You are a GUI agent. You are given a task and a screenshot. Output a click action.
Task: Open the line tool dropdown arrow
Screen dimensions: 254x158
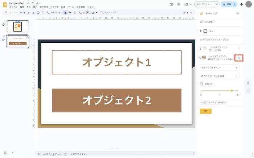coord(83,12)
